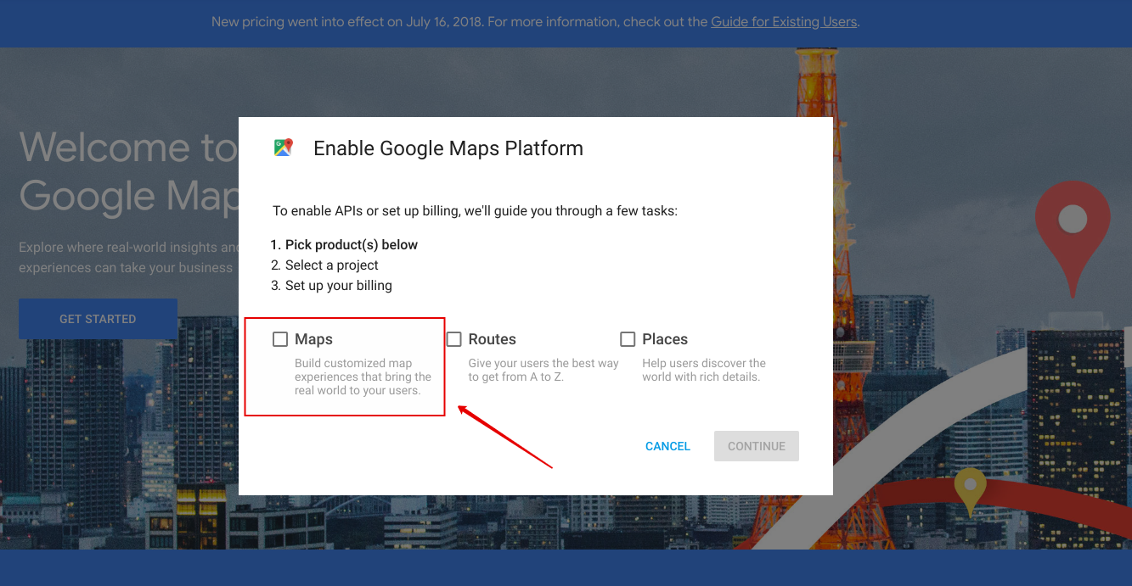Click the CANCEL button

pos(667,445)
